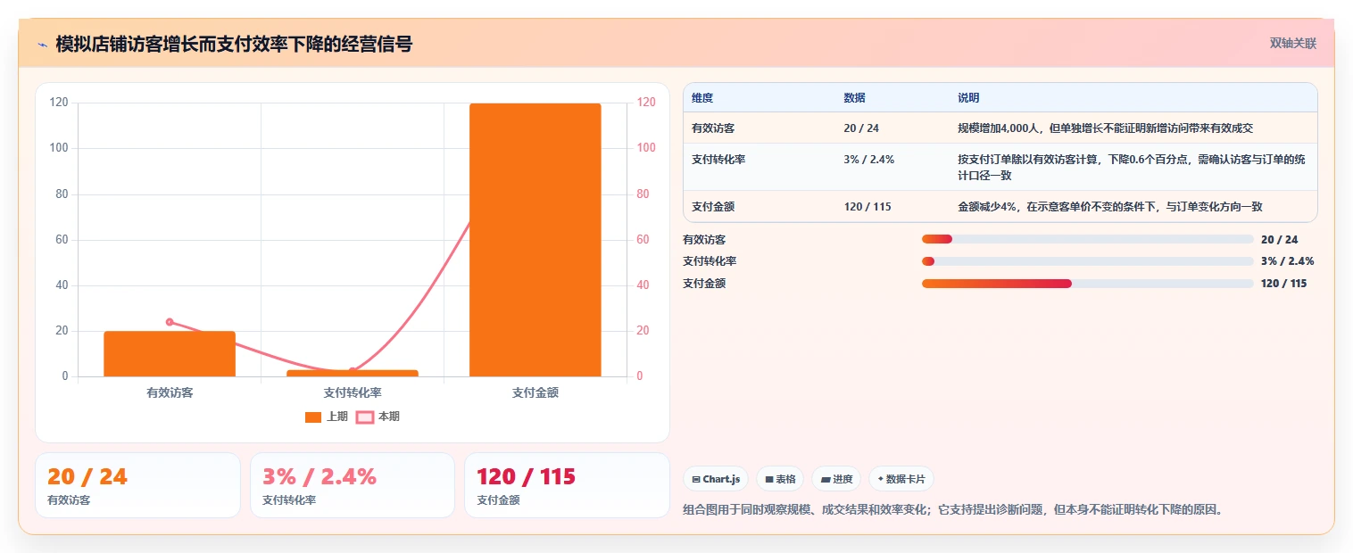This screenshot has height=553, width=1353.
Task: Toggle the 本期 legend series
Action: click(378, 417)
